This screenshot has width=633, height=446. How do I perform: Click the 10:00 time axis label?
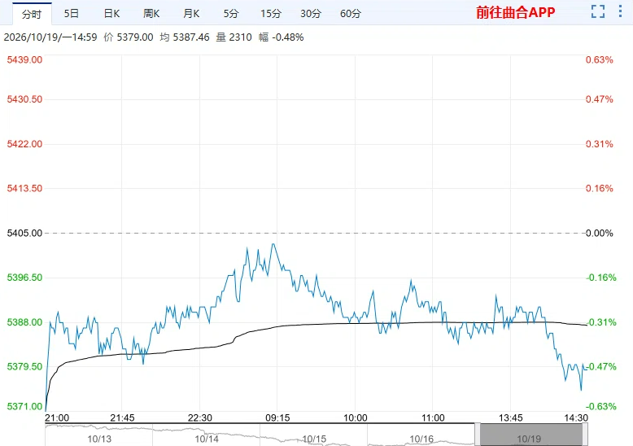(356, 418)
